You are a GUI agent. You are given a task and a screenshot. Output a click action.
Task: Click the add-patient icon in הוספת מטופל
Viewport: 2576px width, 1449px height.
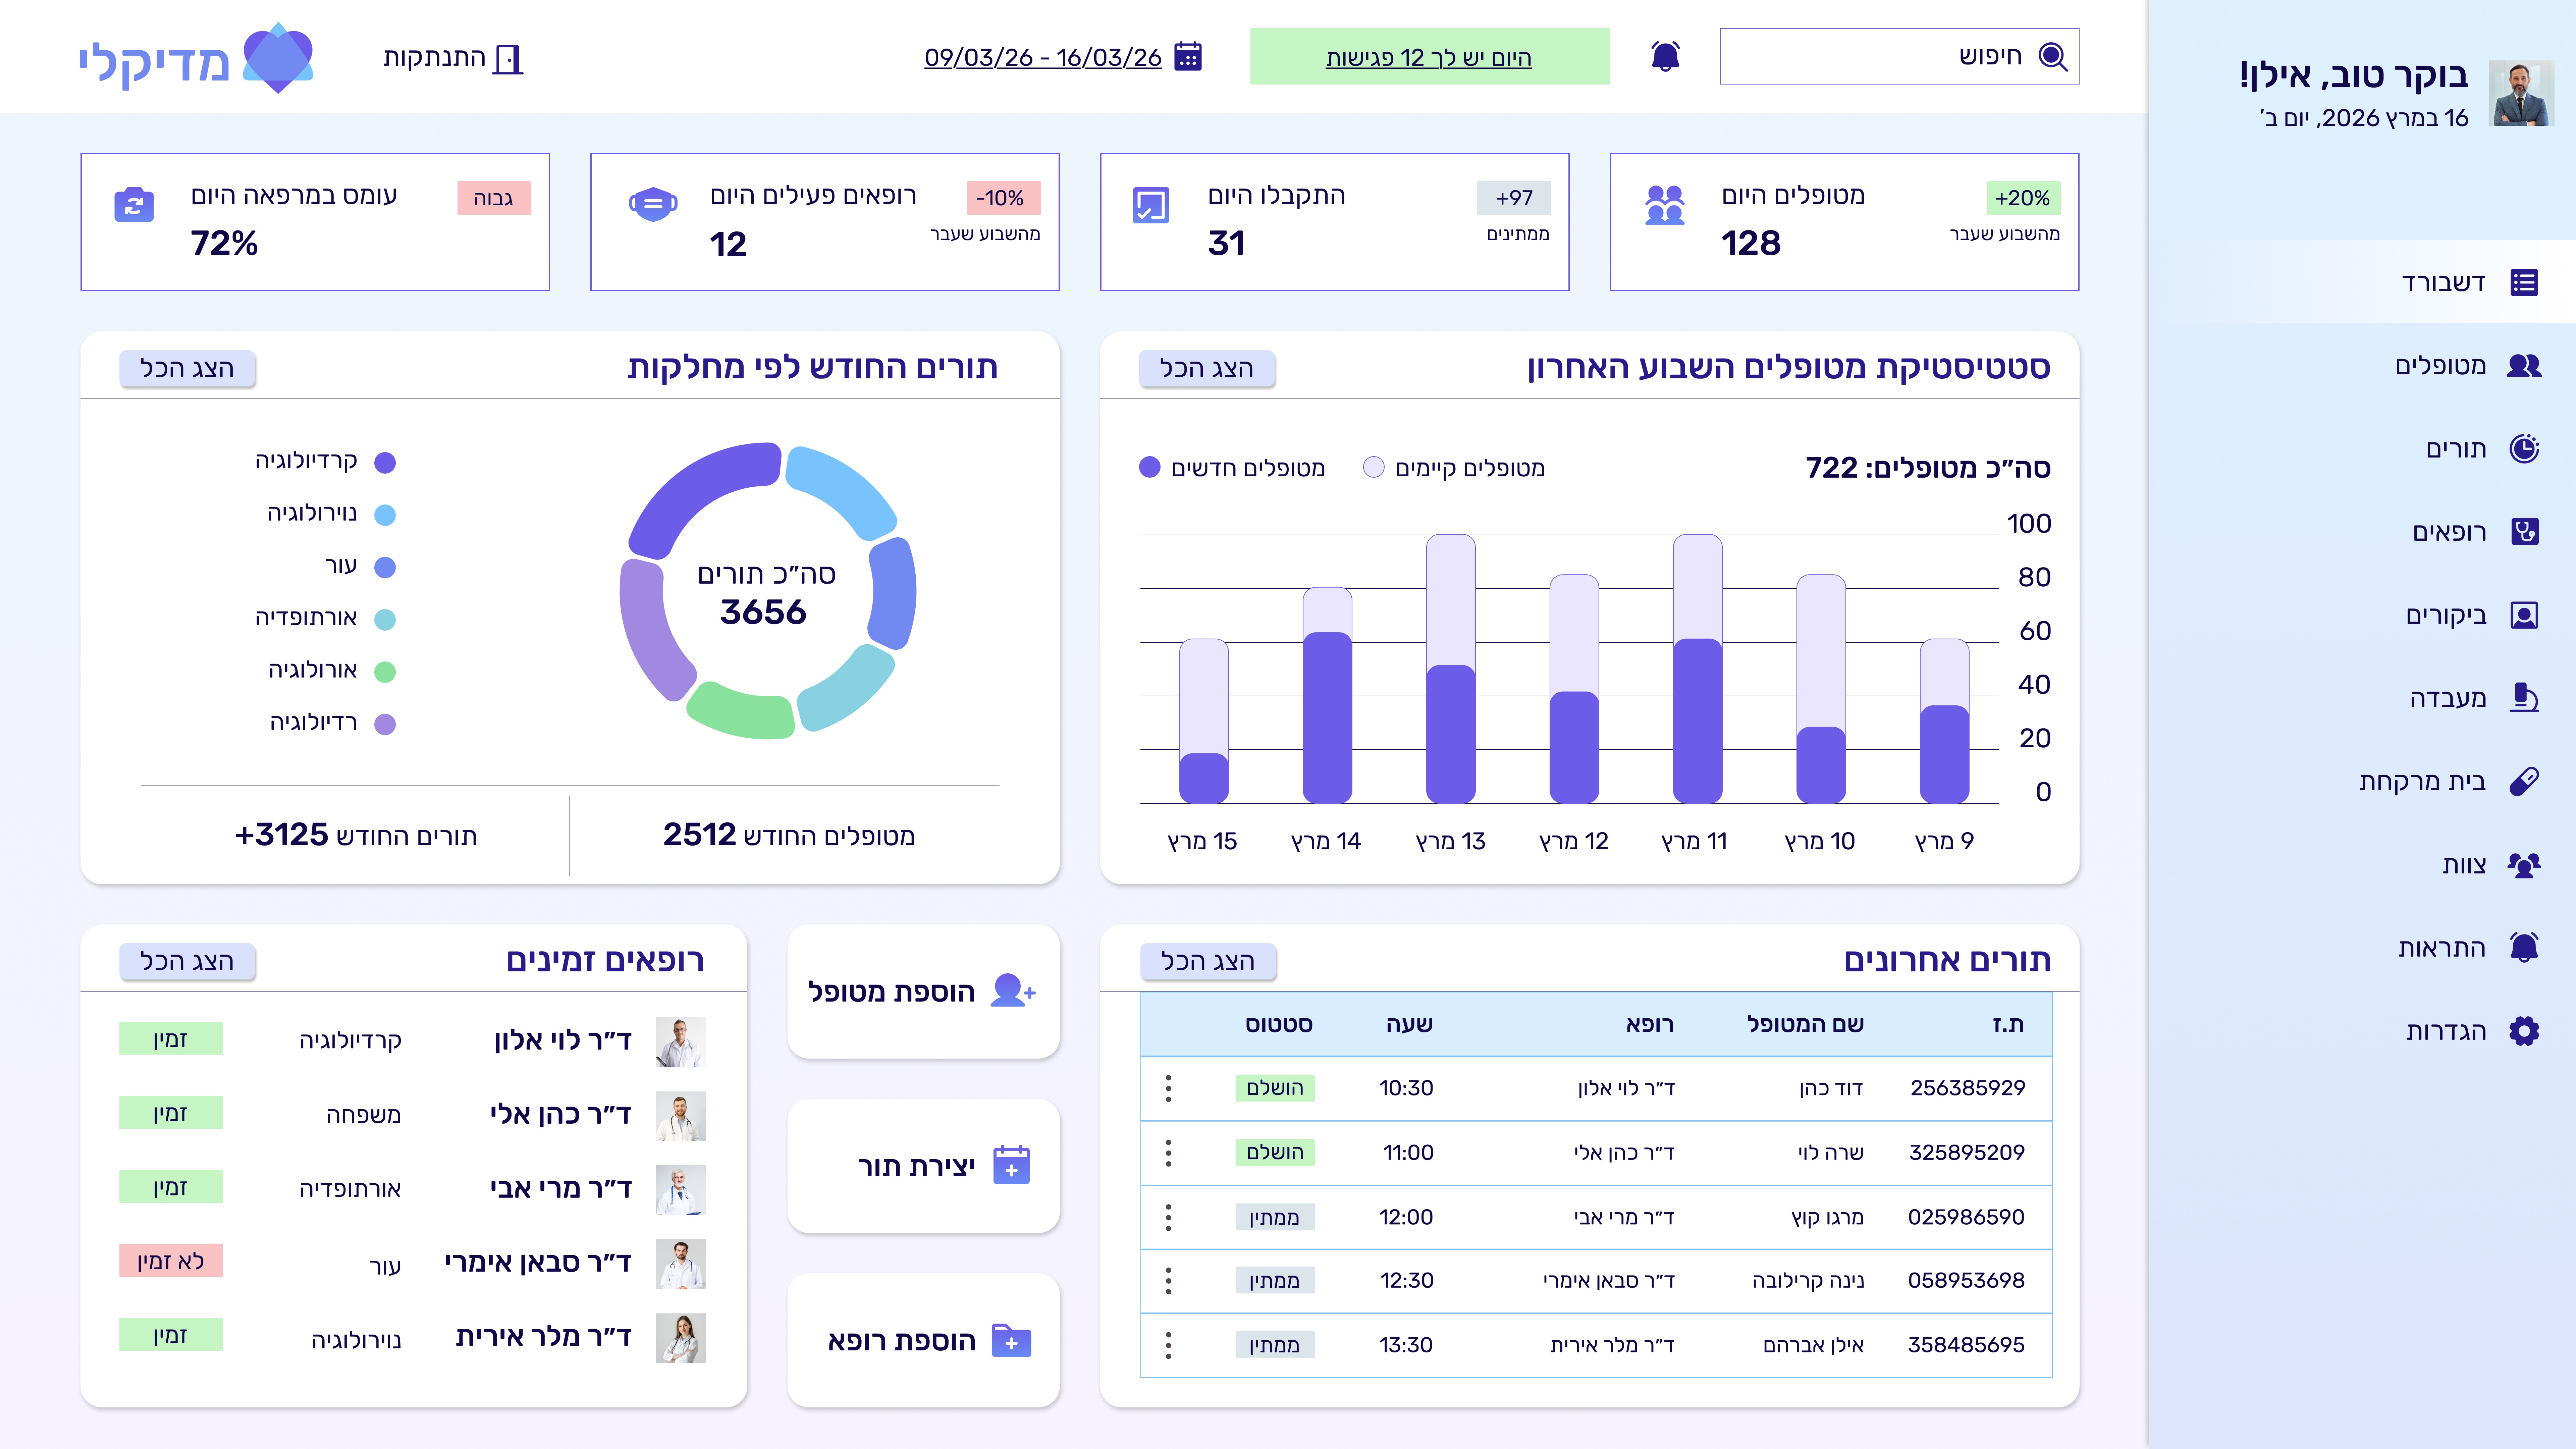(1013, 991)
